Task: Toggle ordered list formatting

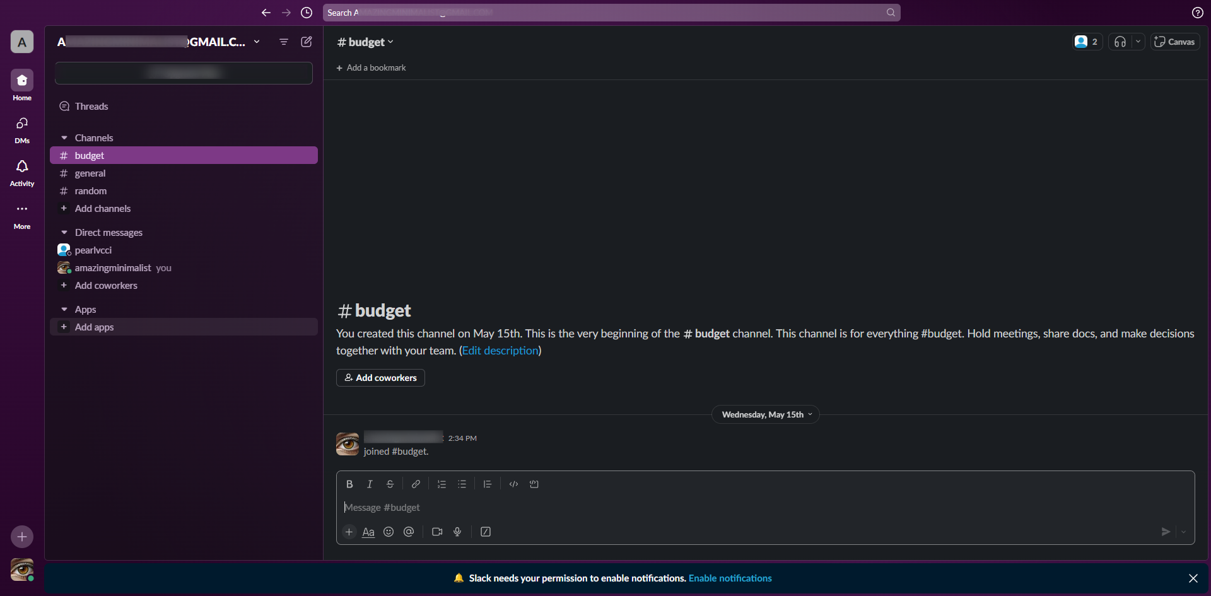Action: [442, 484]
